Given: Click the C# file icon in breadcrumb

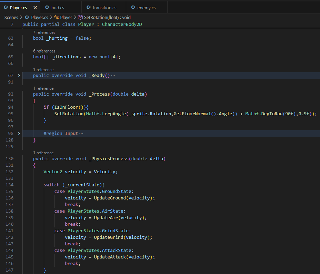Looking at the screenshot, I should pos(27,17).
